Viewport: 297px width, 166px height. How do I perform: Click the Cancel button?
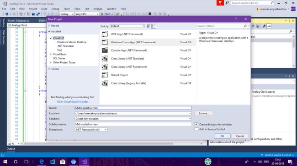(x=240, y=136)
